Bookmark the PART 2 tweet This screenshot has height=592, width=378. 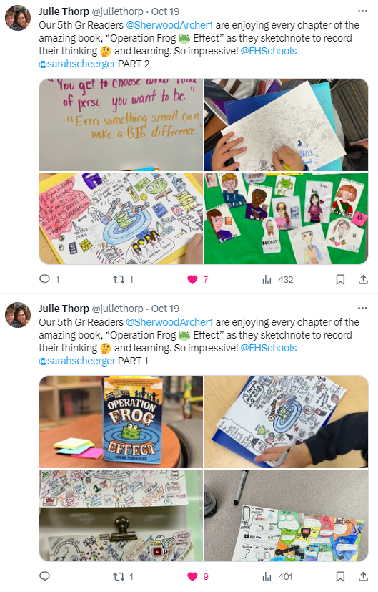pos(340,279)
